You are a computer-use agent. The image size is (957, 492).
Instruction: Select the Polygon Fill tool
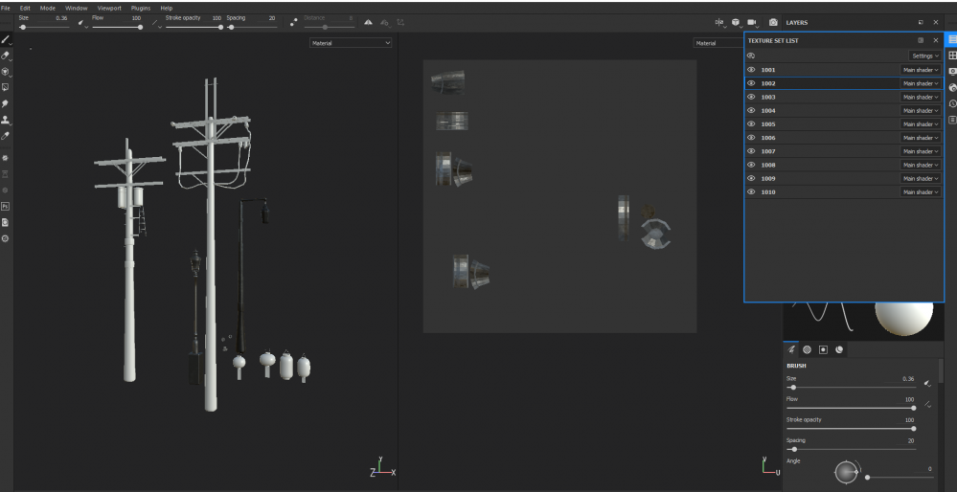pos(6,87)
